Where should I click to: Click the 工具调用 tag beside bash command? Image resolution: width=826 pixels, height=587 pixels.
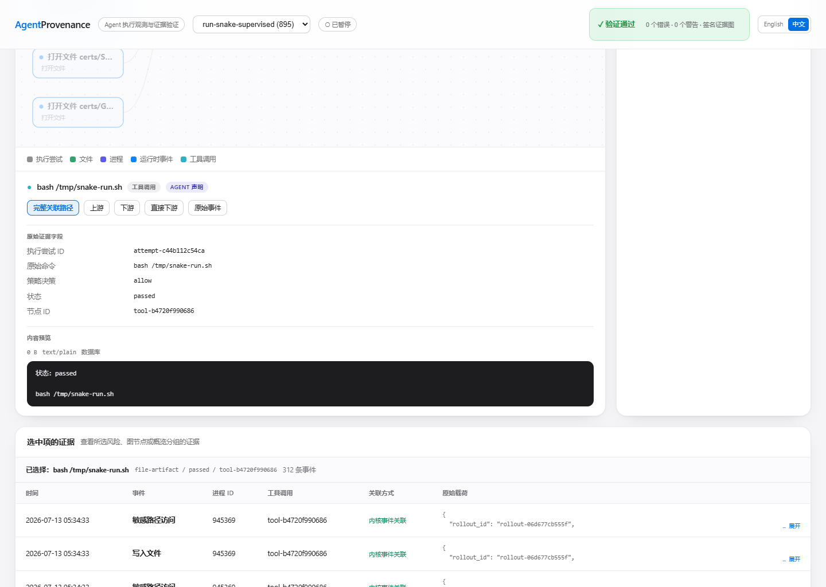pos(143,187)
